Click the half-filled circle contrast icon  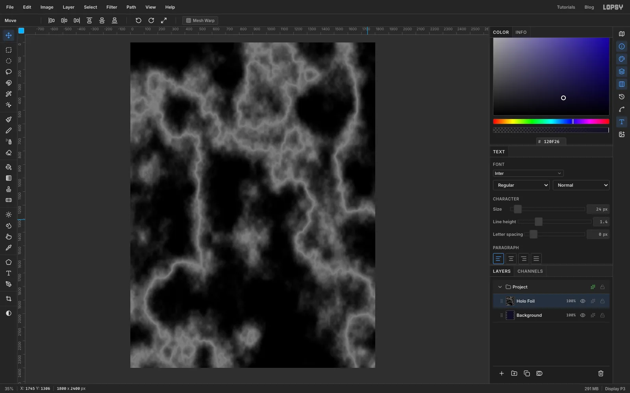click(9, 313)
